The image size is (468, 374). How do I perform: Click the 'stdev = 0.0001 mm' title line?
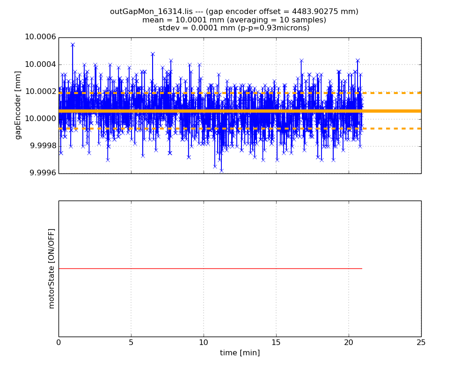click(x=234, y=28)
